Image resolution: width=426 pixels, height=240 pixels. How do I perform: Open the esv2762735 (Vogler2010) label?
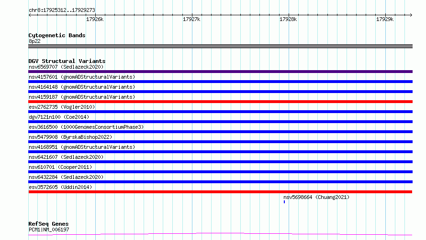click(62, 107)
